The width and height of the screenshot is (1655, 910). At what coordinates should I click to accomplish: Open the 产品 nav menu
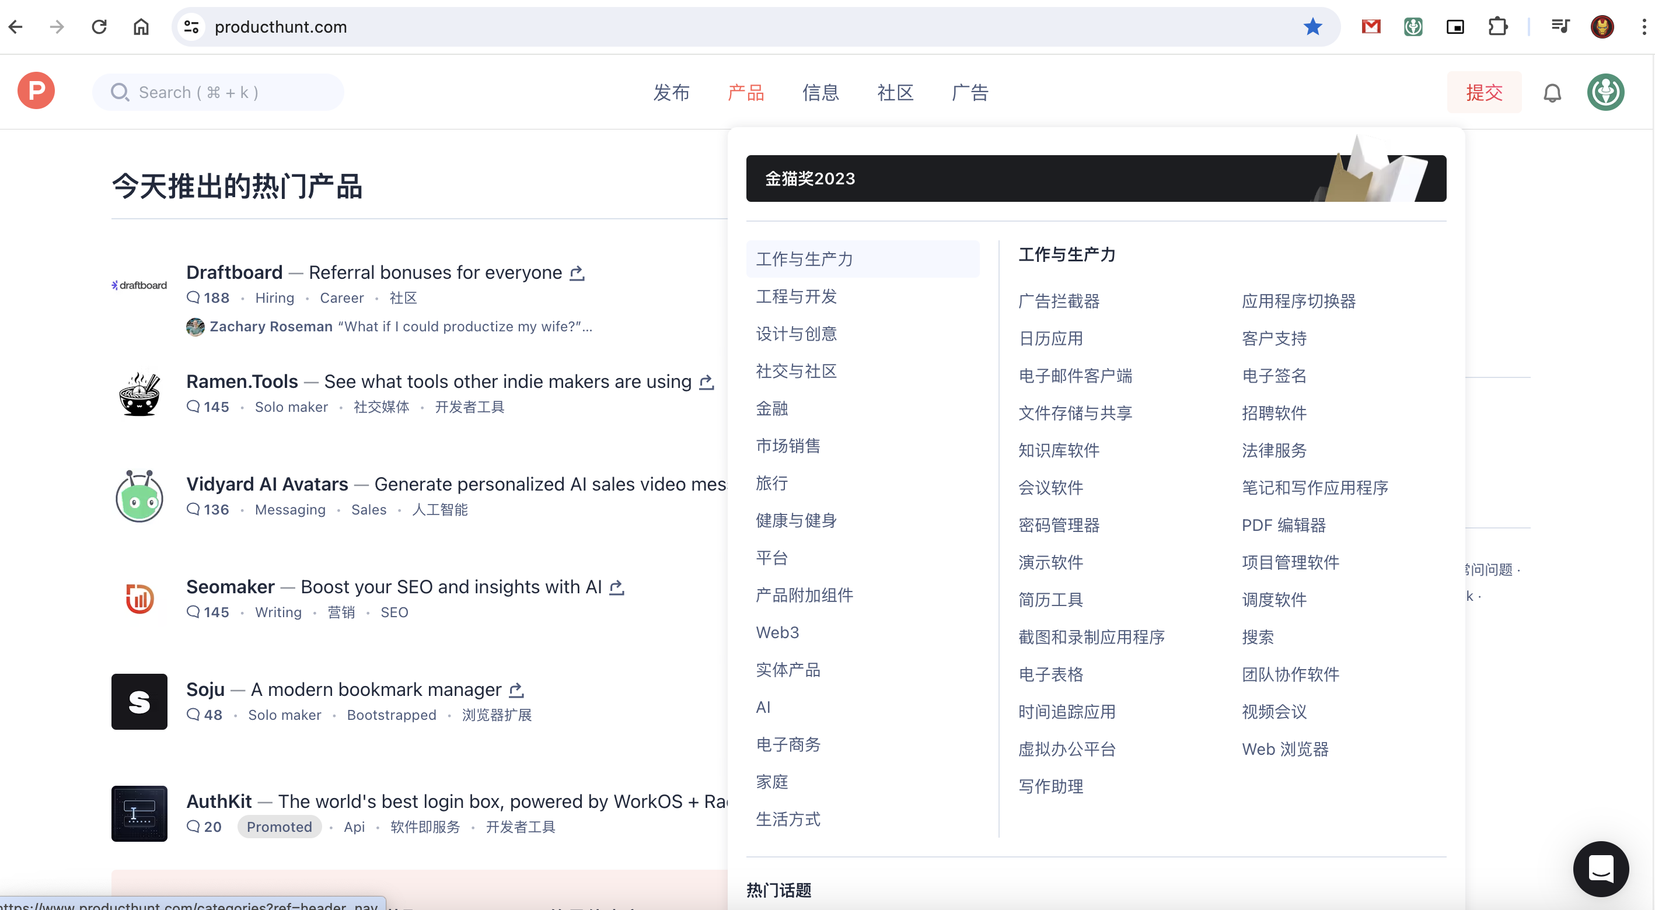point(746,93)
